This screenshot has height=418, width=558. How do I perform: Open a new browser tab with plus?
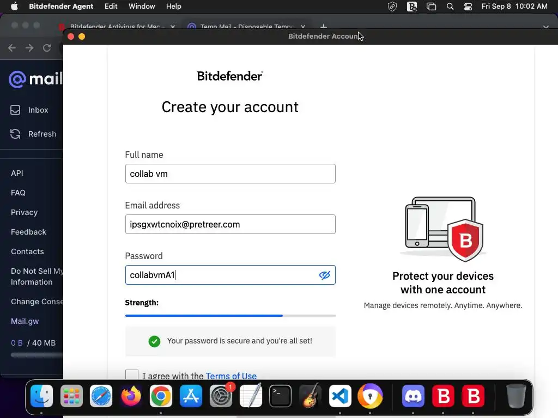click(x=324, y=26)
